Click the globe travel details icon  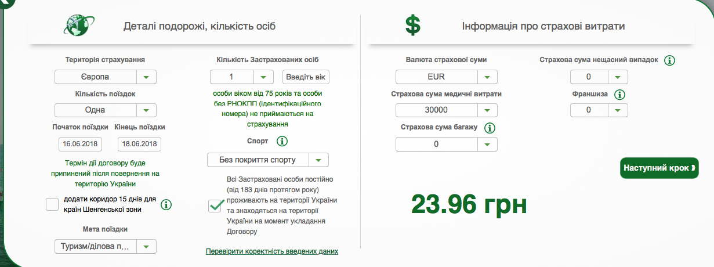pyautogui.click(x=78, y=26)
